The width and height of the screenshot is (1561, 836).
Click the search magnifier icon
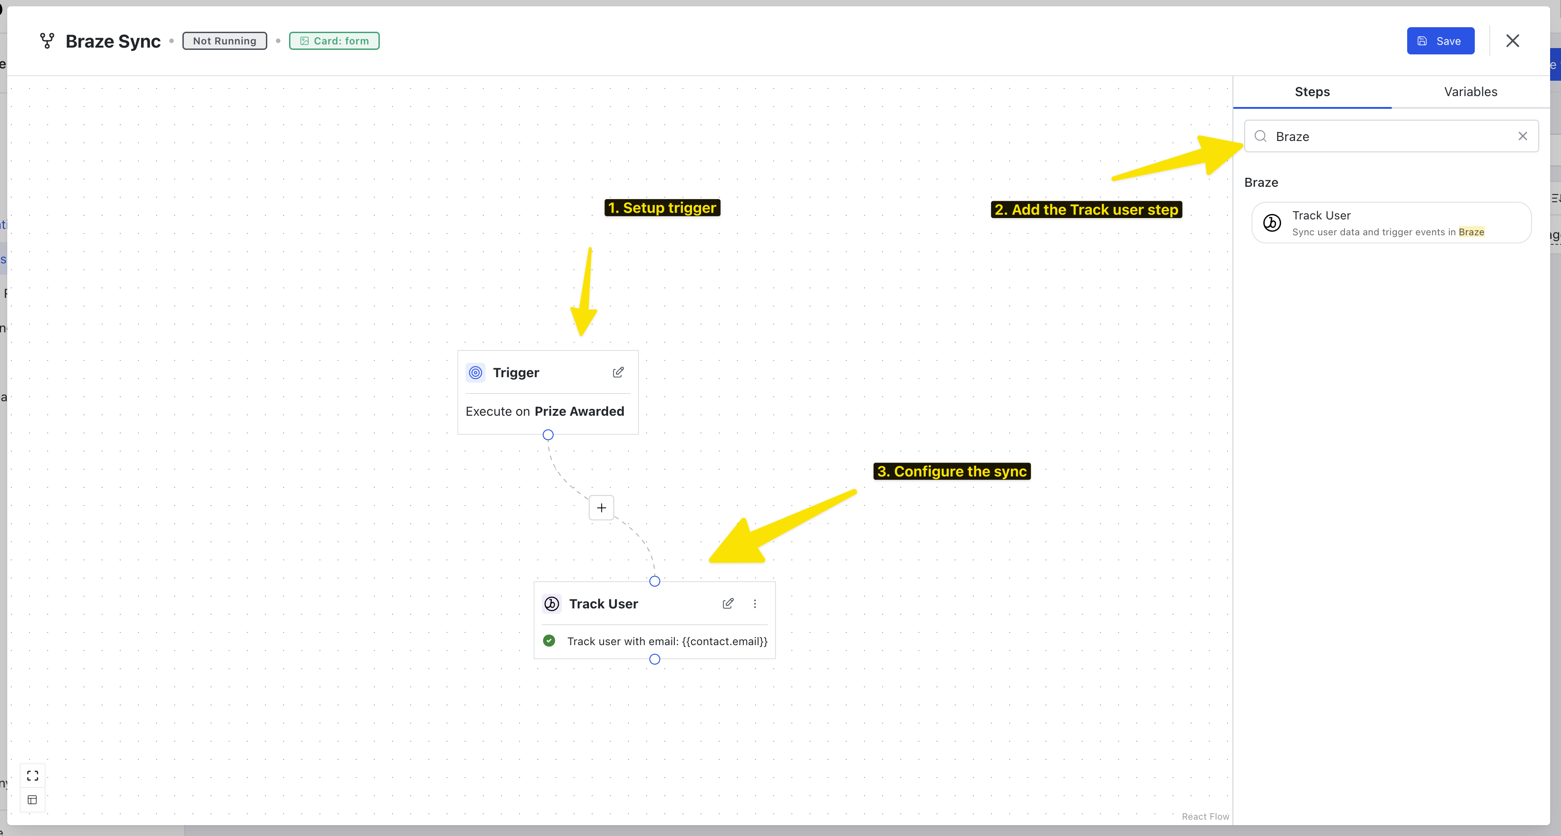(1261, 136)
